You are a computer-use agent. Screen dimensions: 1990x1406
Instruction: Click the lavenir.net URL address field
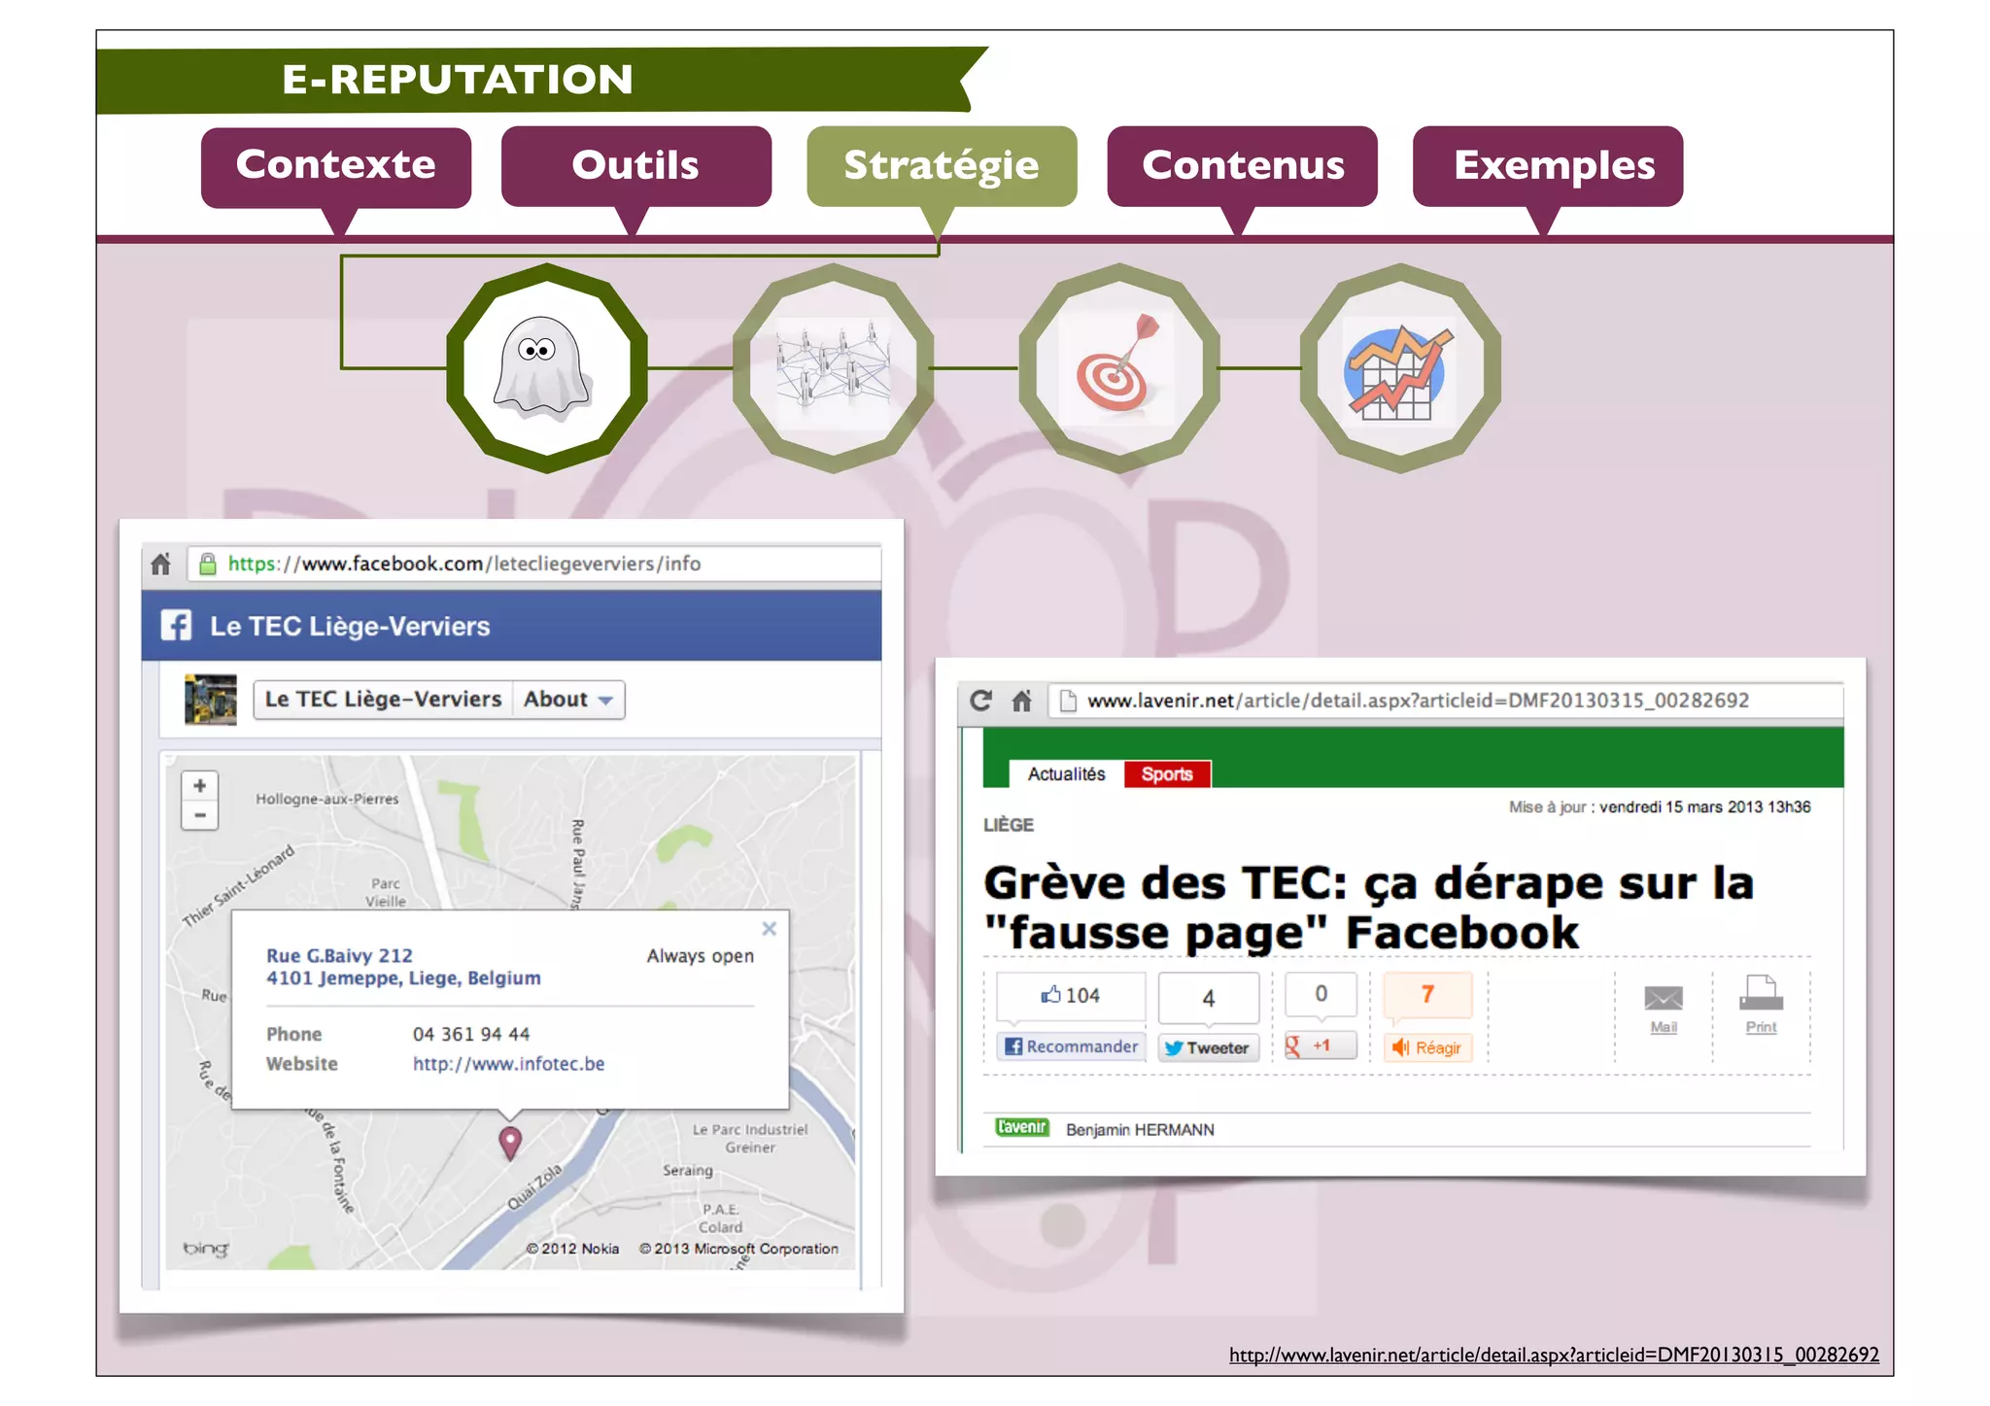pyautogui.click(x=1445, y=701)
